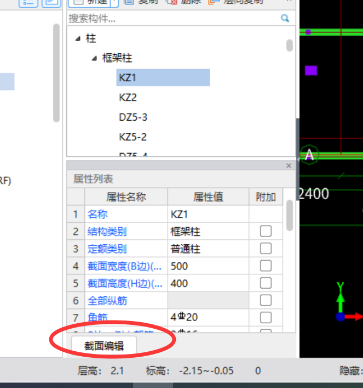Edit the 角筋 value 4Φ20
363x388 pixels.
coord(208,317)
